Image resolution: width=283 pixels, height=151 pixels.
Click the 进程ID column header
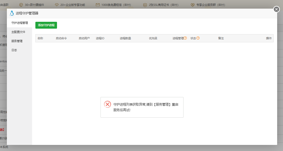tap(100, 38)
